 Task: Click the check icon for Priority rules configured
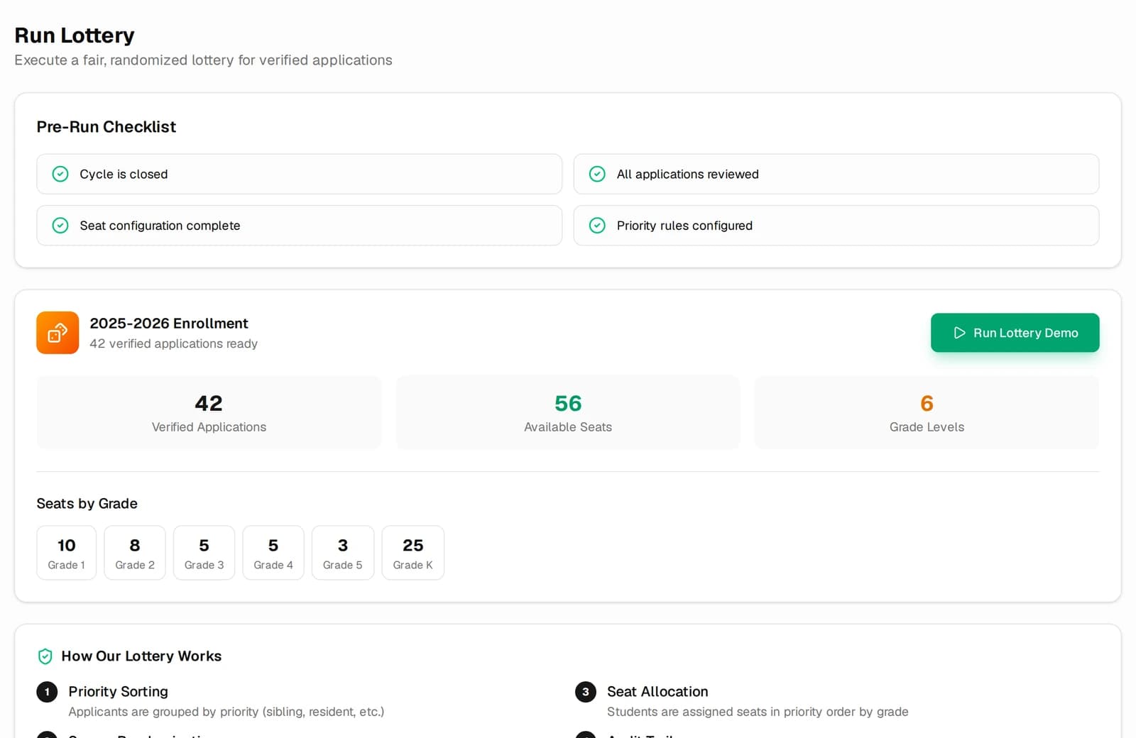click(x=597, y=226)
